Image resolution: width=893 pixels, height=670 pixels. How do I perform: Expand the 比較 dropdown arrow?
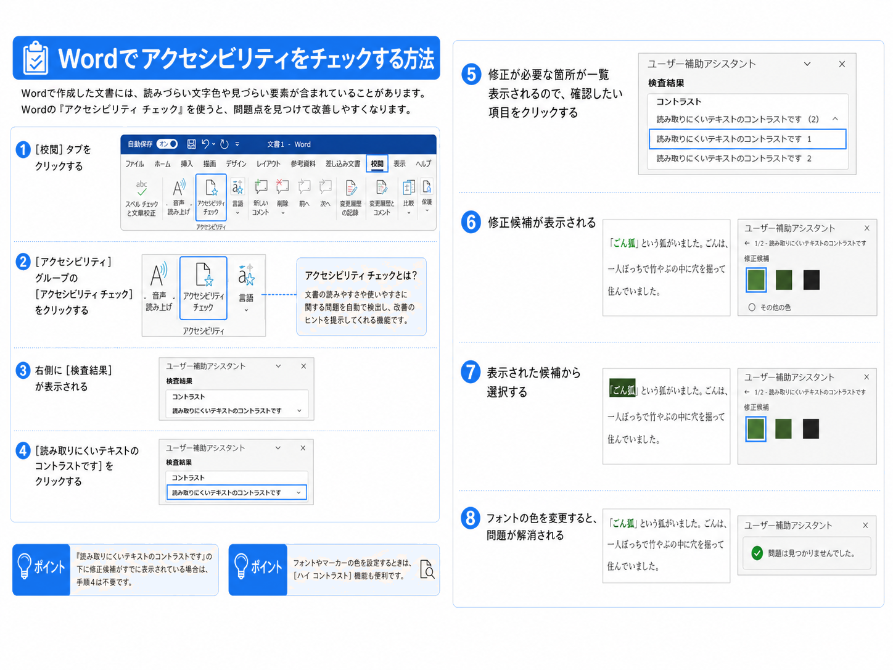coord(408,213)
